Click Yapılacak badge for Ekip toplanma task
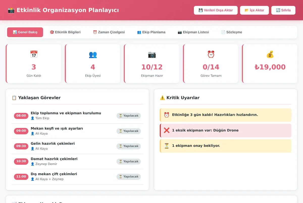This screenshot has height=203, width=303. click(129, 116)
